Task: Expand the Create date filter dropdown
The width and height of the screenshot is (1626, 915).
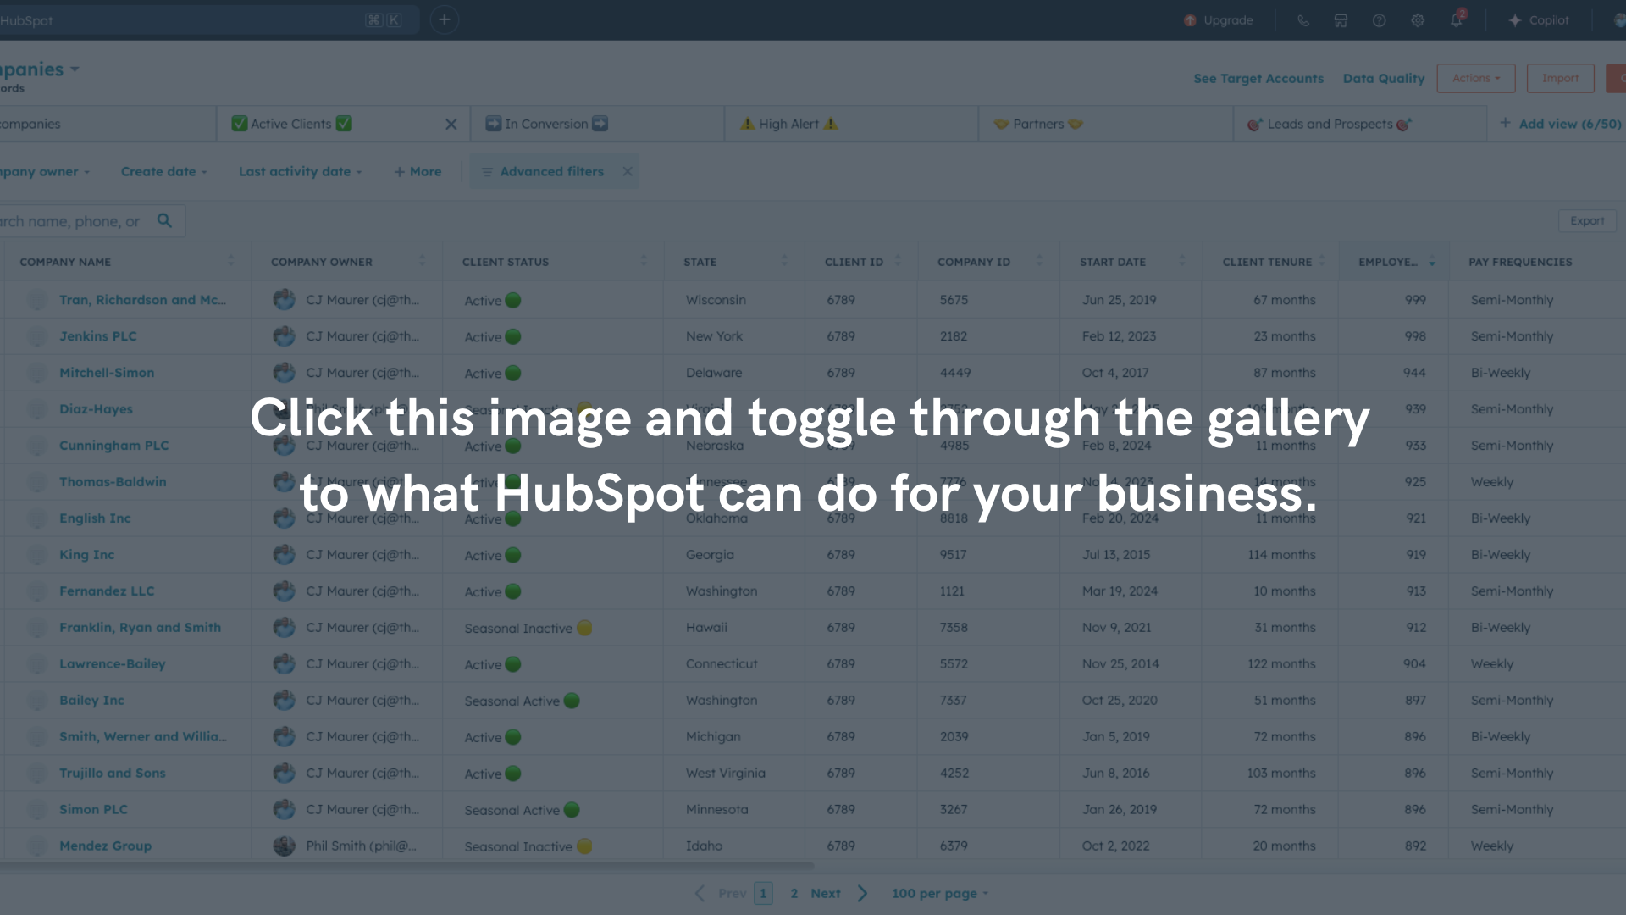Action: [163, 171]
